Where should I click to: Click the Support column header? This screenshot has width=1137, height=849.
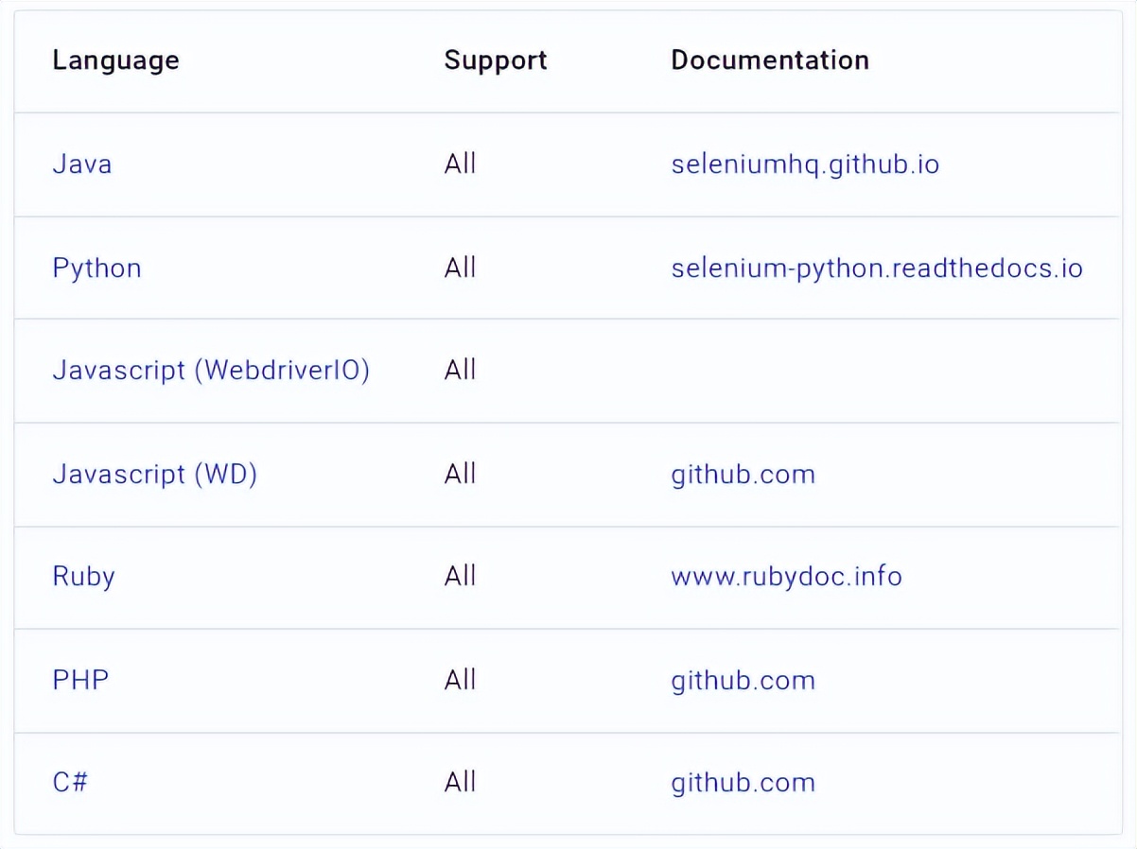[496, 61]
